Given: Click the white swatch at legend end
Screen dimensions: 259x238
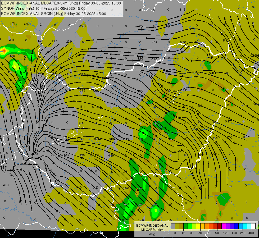Looking at the screenshot, I should (253, 226).
